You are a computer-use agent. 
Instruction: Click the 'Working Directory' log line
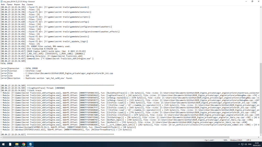[41, 56]
